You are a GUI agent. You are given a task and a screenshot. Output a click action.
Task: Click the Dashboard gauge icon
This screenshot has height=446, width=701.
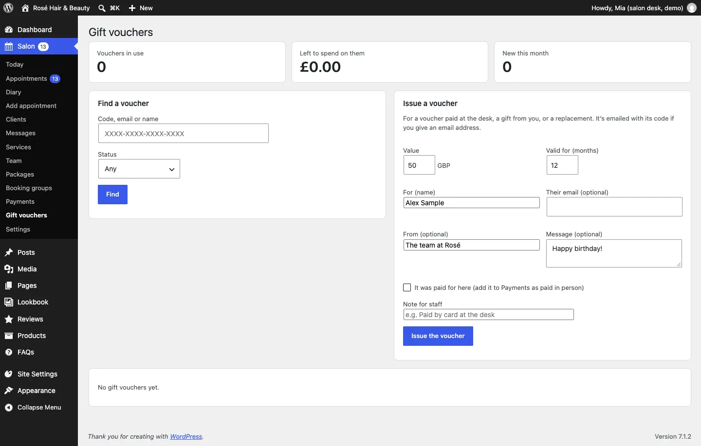coord(9,30)
